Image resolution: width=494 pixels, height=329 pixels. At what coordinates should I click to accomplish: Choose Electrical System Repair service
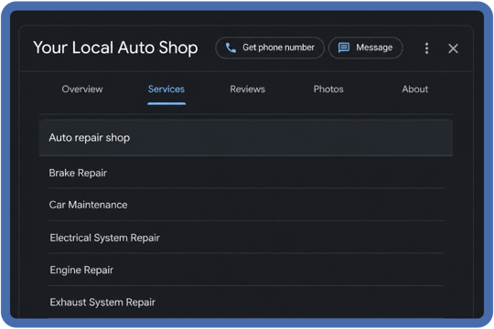click(246, 238)
